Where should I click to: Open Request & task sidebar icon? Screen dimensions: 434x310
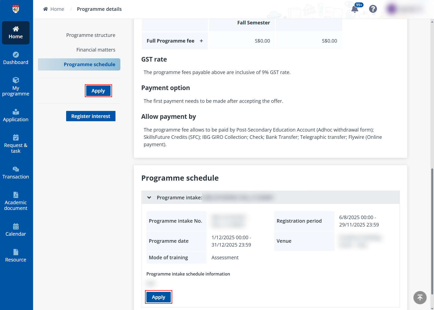tap(16, 138)
